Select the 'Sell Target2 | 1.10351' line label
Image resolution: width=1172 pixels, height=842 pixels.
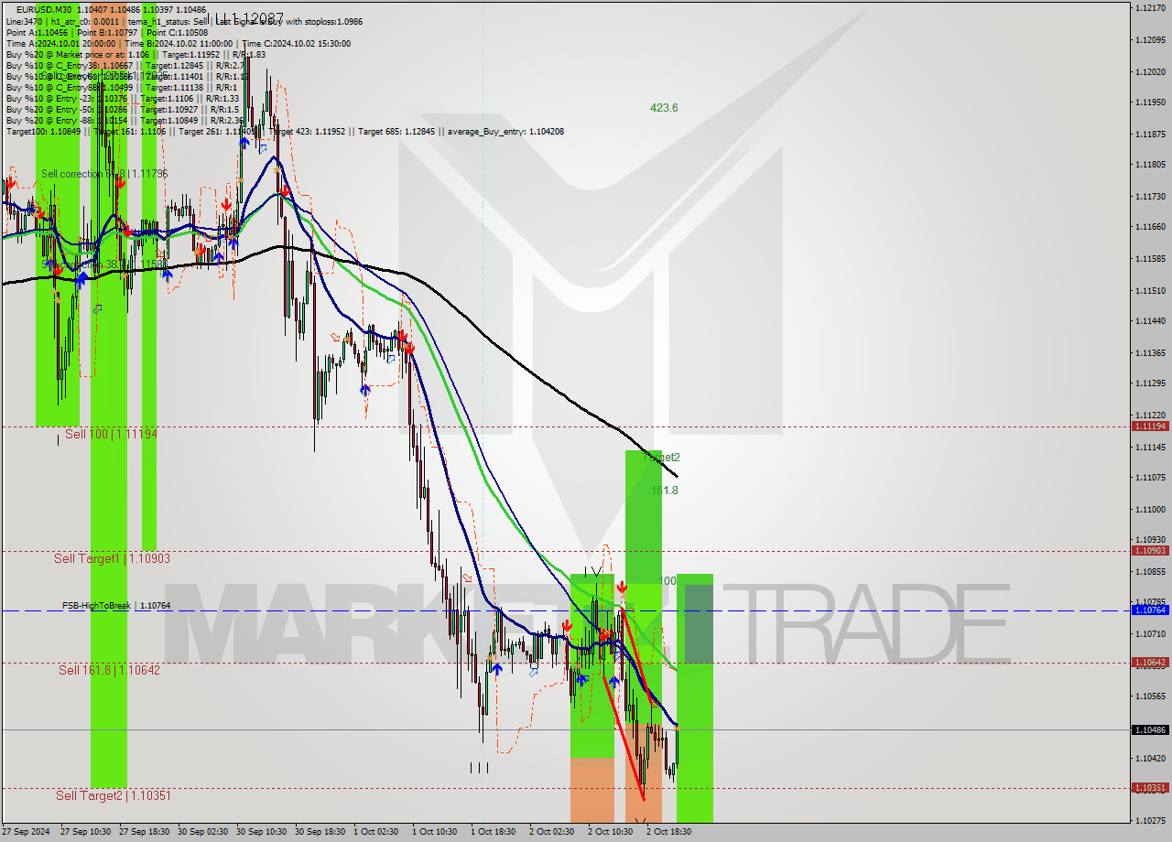pyautogui.click(x=114, y=795)
